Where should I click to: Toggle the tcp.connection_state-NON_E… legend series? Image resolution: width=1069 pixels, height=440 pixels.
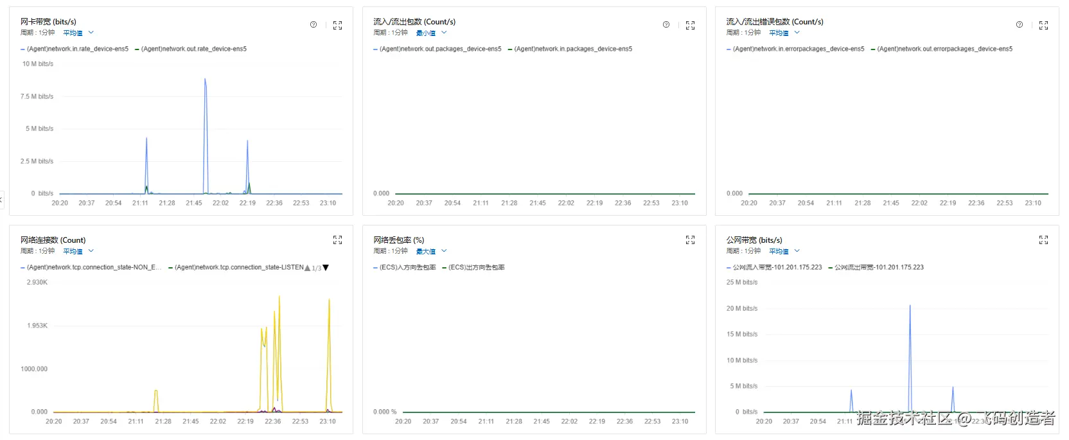point(91,267)
